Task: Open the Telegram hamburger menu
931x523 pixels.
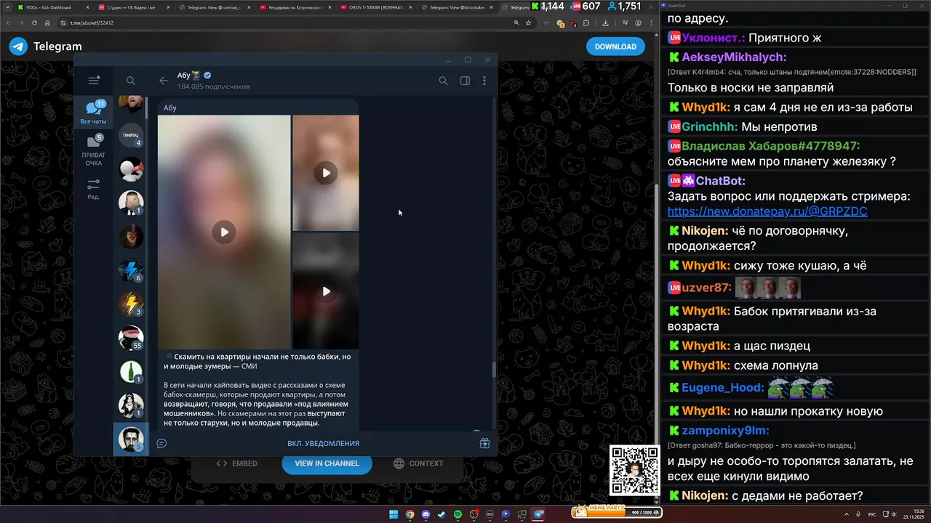Action: coord(94,81)
